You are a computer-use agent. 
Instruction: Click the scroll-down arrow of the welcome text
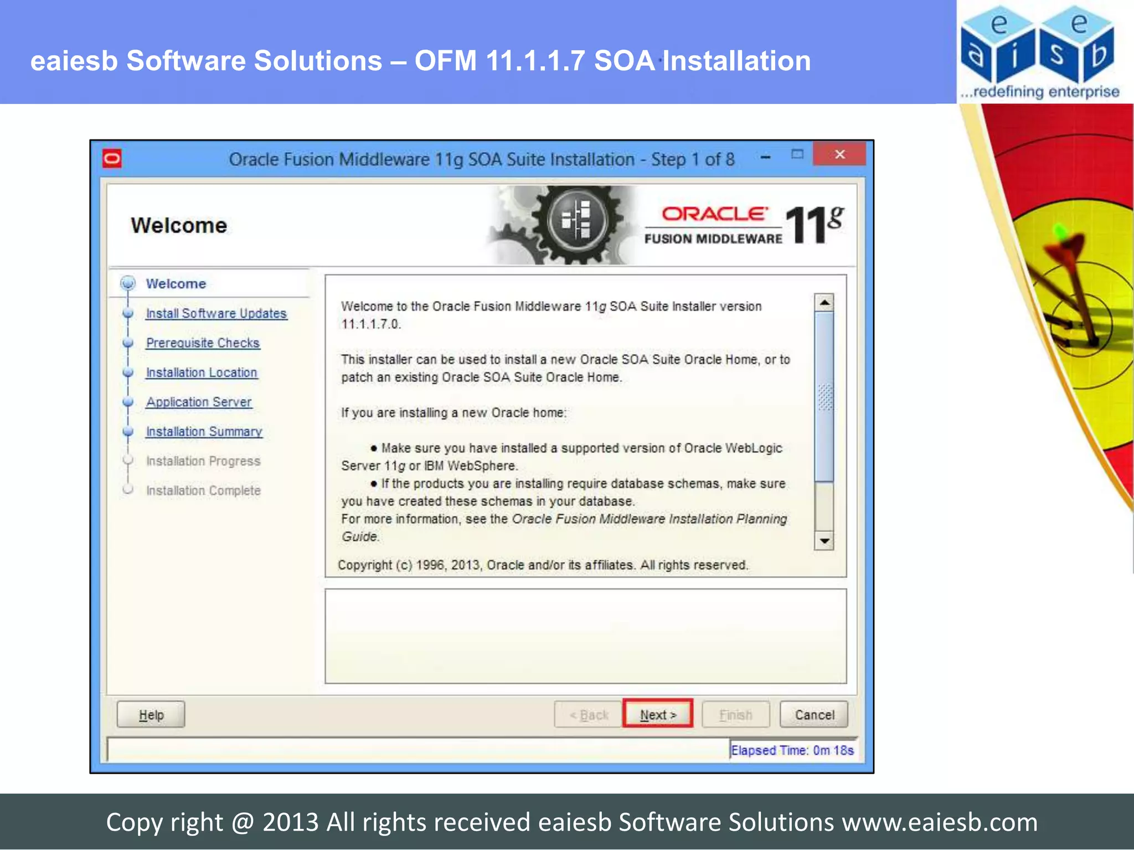point(824,541)
